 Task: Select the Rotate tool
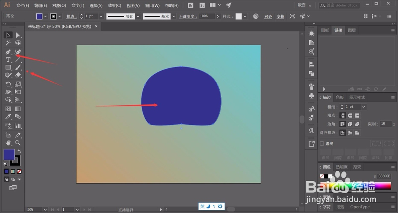8,84
